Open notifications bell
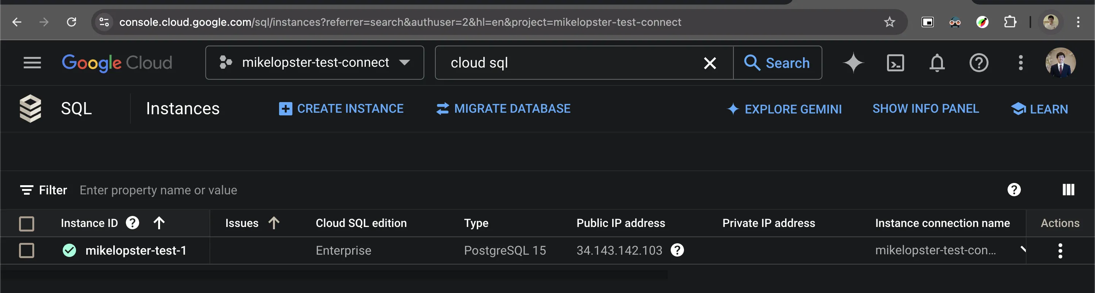 tap(937, 63)
